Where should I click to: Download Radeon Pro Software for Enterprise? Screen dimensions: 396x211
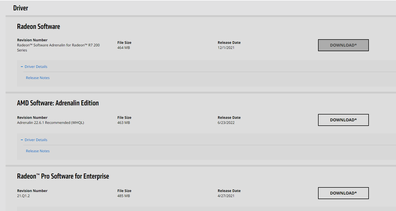[343, 193]
